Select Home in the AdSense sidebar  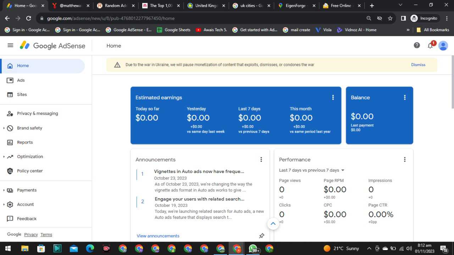coord(43,66)
